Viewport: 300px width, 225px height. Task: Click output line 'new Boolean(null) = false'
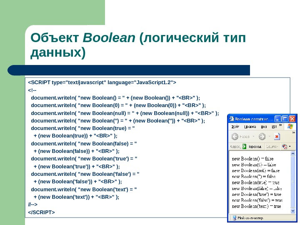(x=255, y=170)
